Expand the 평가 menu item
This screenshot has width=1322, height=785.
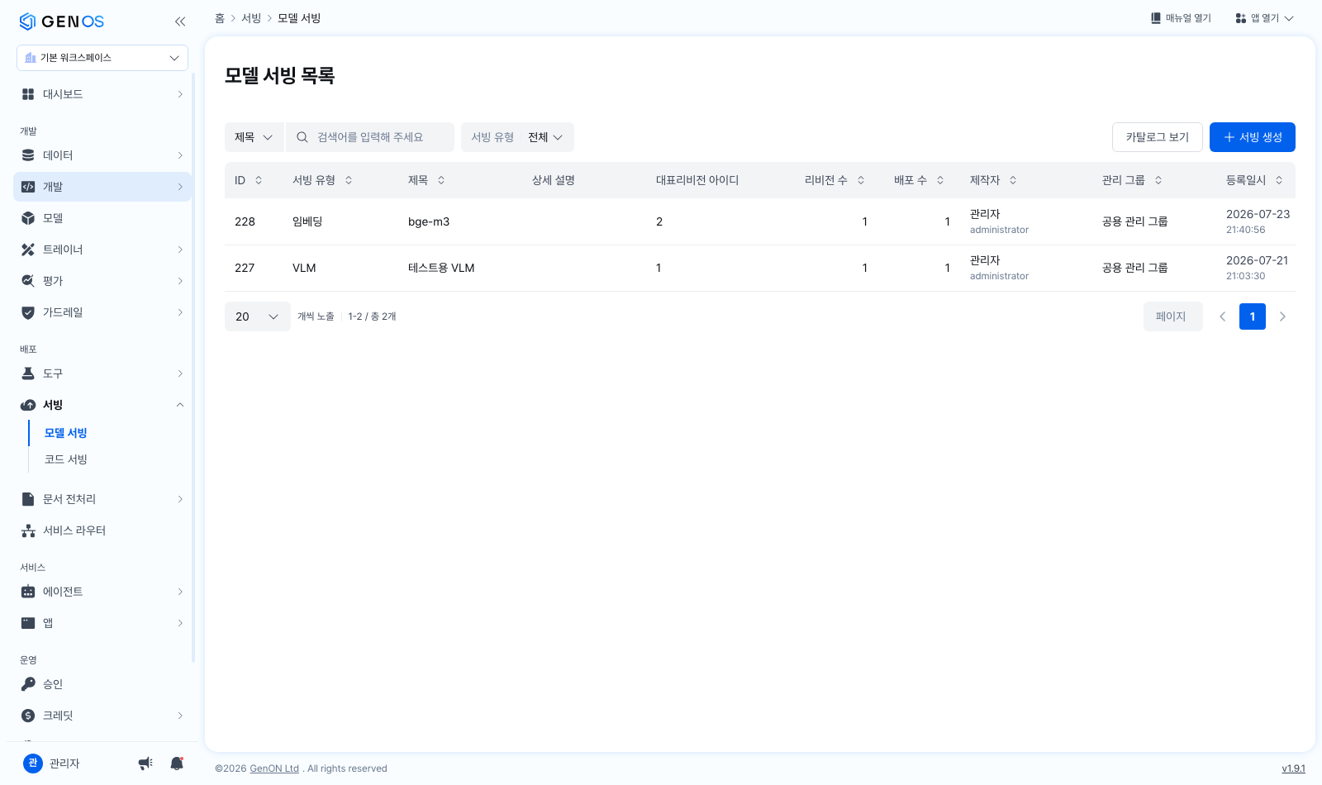click(102, 281)
